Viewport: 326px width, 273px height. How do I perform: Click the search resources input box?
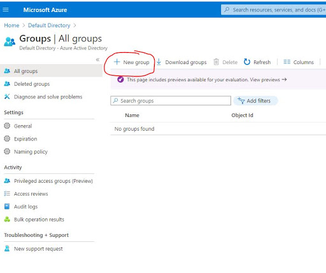273,10
